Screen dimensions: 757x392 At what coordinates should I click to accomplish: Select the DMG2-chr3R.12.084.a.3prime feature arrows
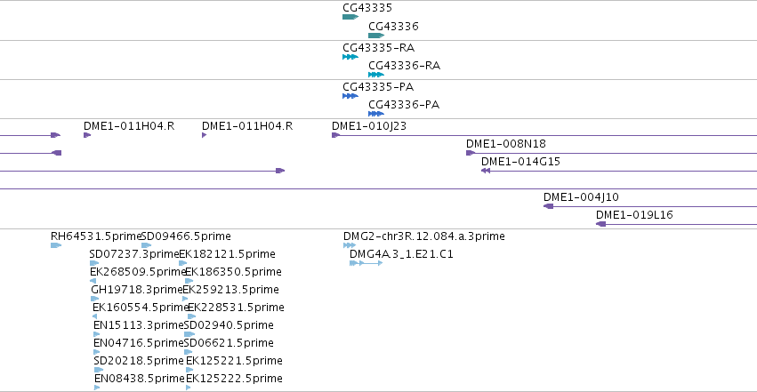tap(350, 245)
